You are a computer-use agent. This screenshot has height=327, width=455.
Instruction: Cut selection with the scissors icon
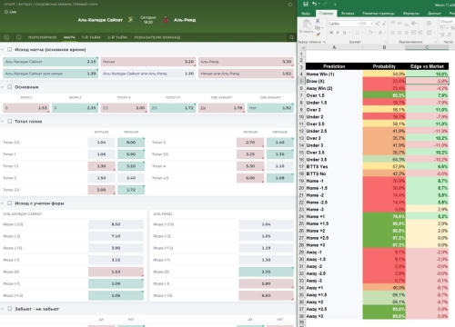[318, 21]
